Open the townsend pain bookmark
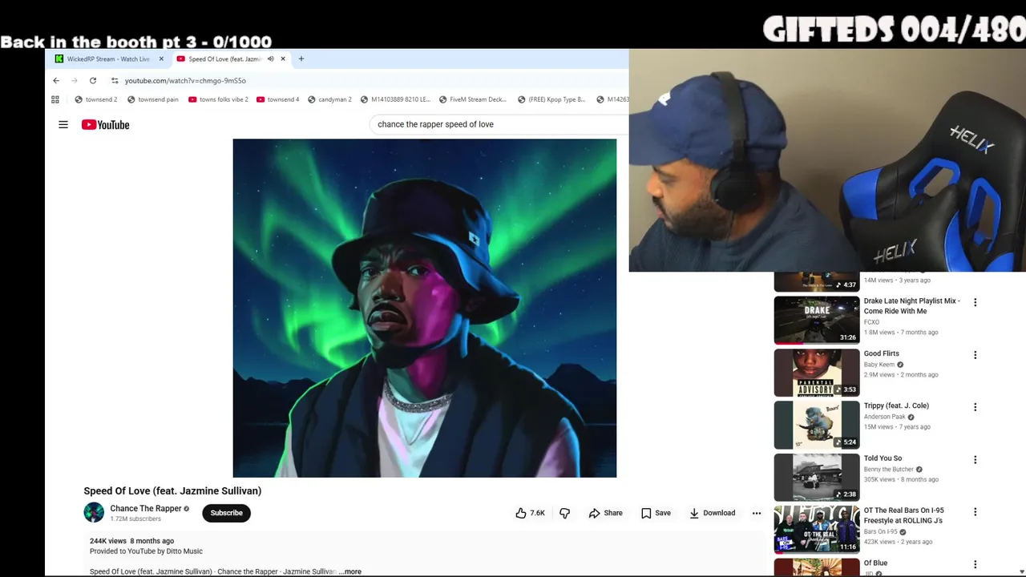The width and height of the screenshot is (1026, 577). (x=152, y=99)
